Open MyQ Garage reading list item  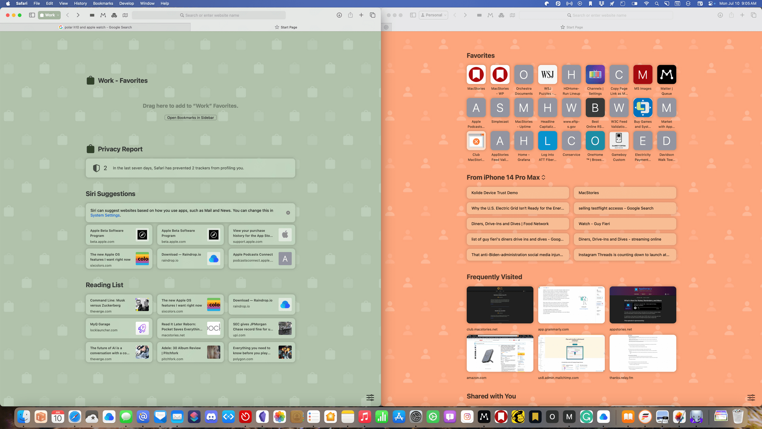tap(119, 329)
